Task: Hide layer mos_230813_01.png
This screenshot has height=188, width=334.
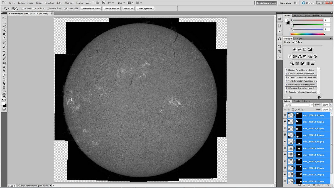Action: (285, 115)
